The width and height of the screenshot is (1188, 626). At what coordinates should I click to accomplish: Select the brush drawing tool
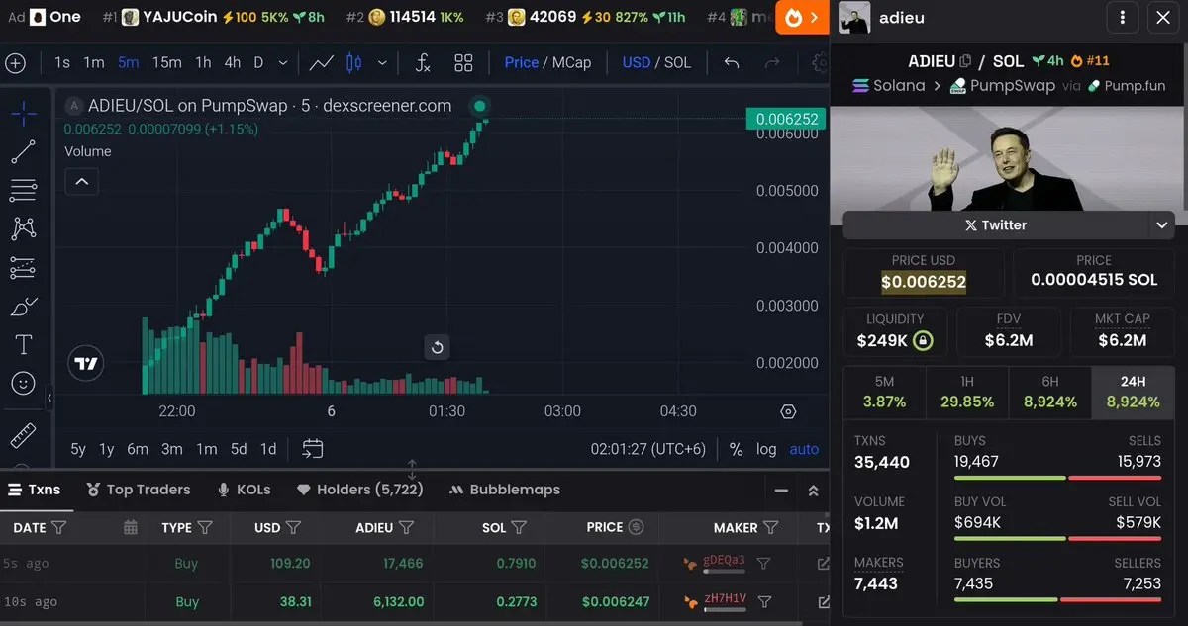[24, 307]
